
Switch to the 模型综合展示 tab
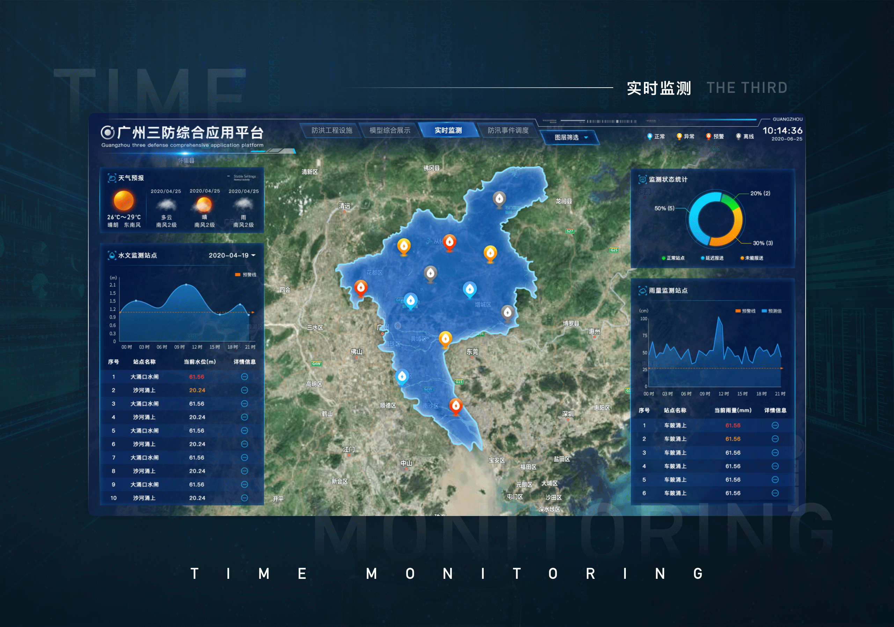click(390, 130)
